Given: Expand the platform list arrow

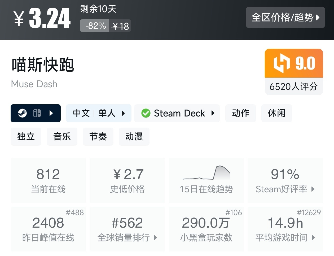Looking at the screenshot, I should coord(51,113).
